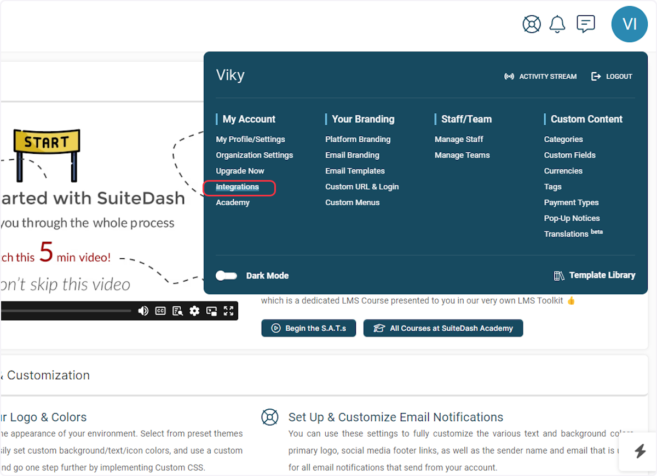Open Translations beta
Viewport: 657px width, 476px height.
tap(573, 234)
